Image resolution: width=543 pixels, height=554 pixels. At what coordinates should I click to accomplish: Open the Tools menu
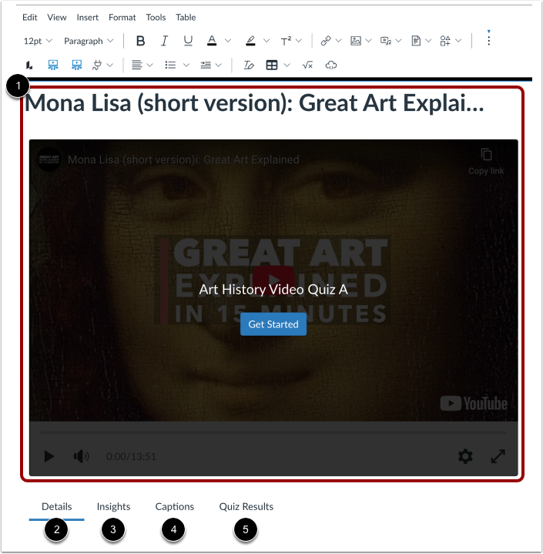156,17
